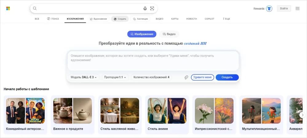Switch to Изображение creation mode

pyautogui.click(x=142, y=34)
